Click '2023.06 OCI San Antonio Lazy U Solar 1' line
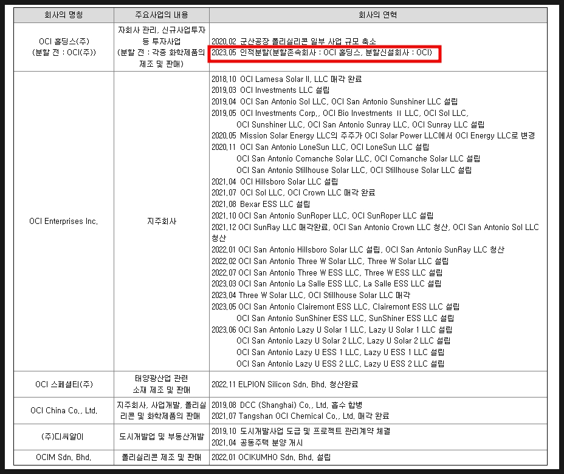Viewport: 564px width, 474px height. (x=332, y=330)
